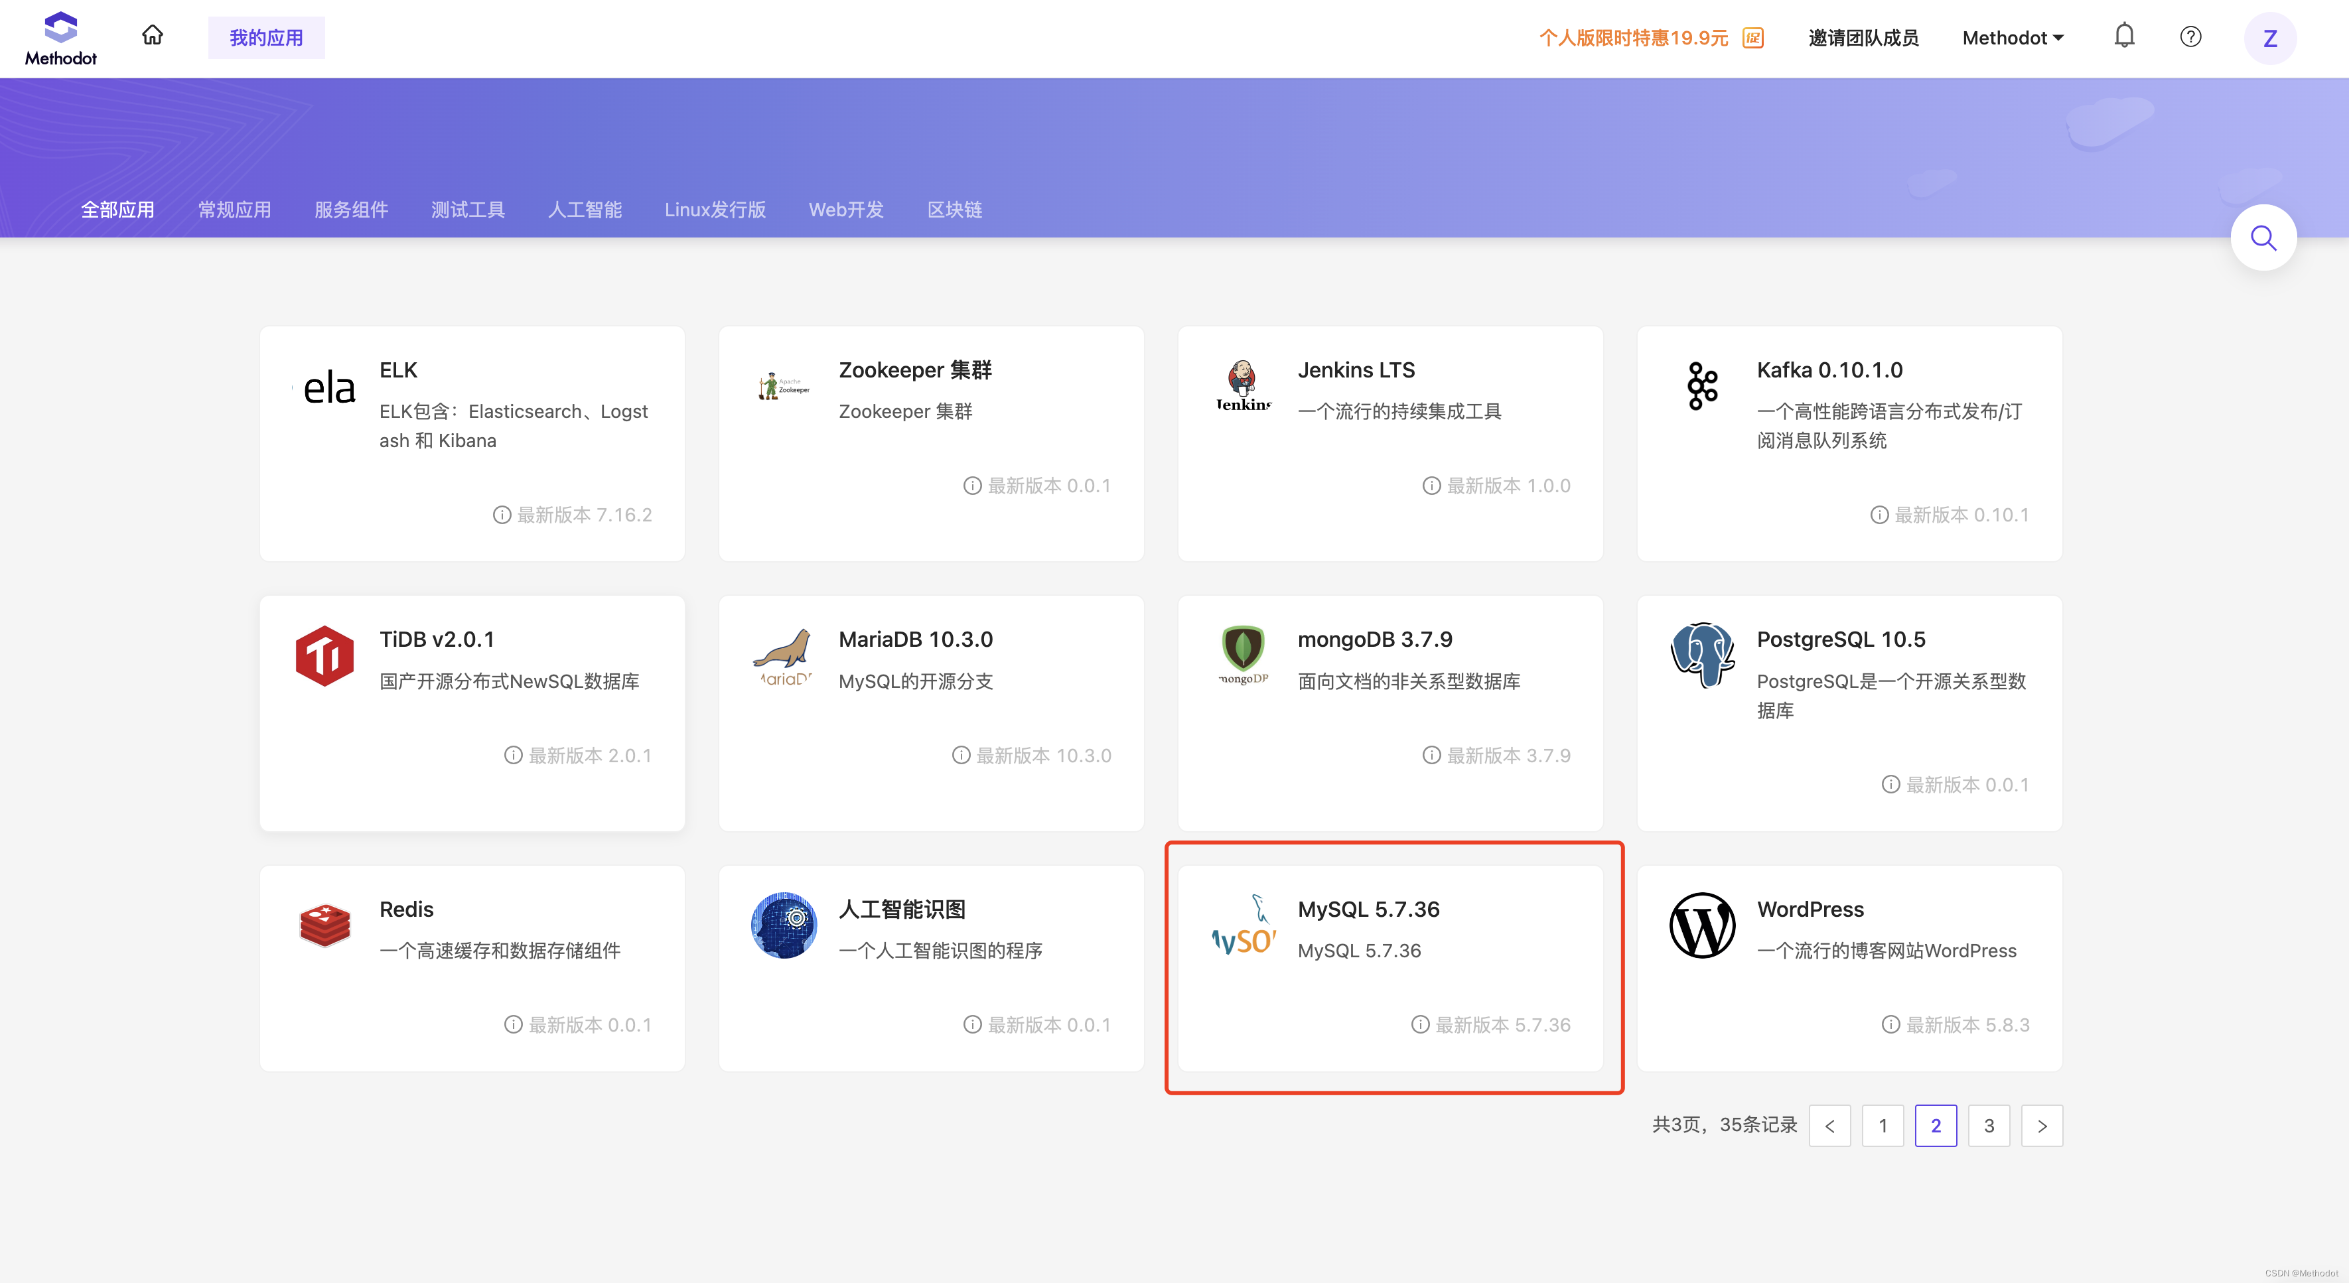Switch to the 服务组件 category tab

coord(351,210)
